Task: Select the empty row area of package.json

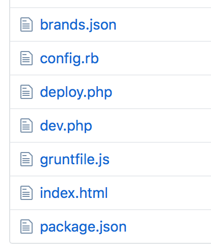Action: [170, 226]
